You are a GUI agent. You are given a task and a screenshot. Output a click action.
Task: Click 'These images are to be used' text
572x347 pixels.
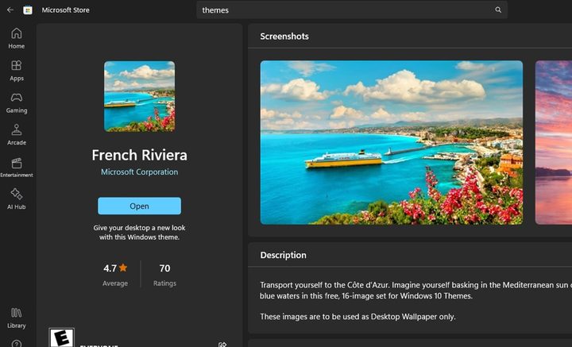tap(357, 316)
